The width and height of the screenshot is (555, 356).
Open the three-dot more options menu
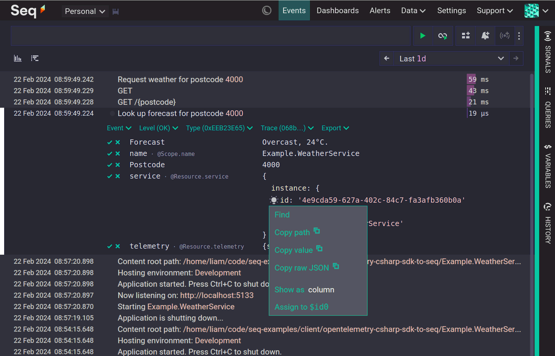coord(519,36)
